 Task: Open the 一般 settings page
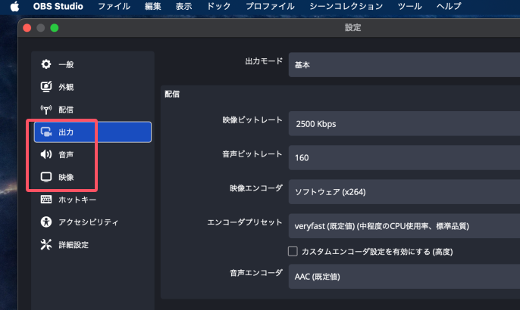pyautogui.click(x=92, y=64)
